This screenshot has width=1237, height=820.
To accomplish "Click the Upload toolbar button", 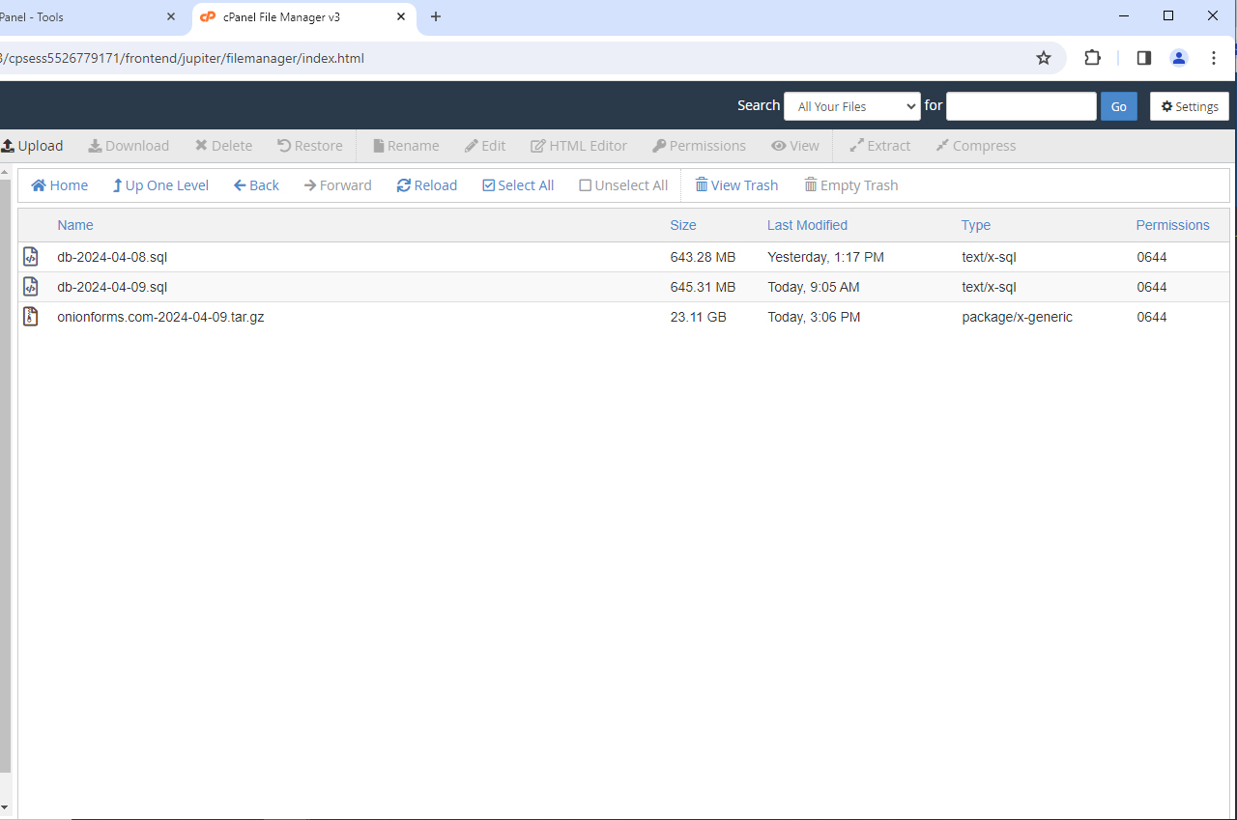I will tap(32, 146).
